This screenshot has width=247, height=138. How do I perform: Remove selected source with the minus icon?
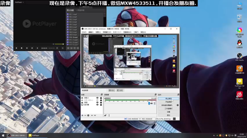85,116
